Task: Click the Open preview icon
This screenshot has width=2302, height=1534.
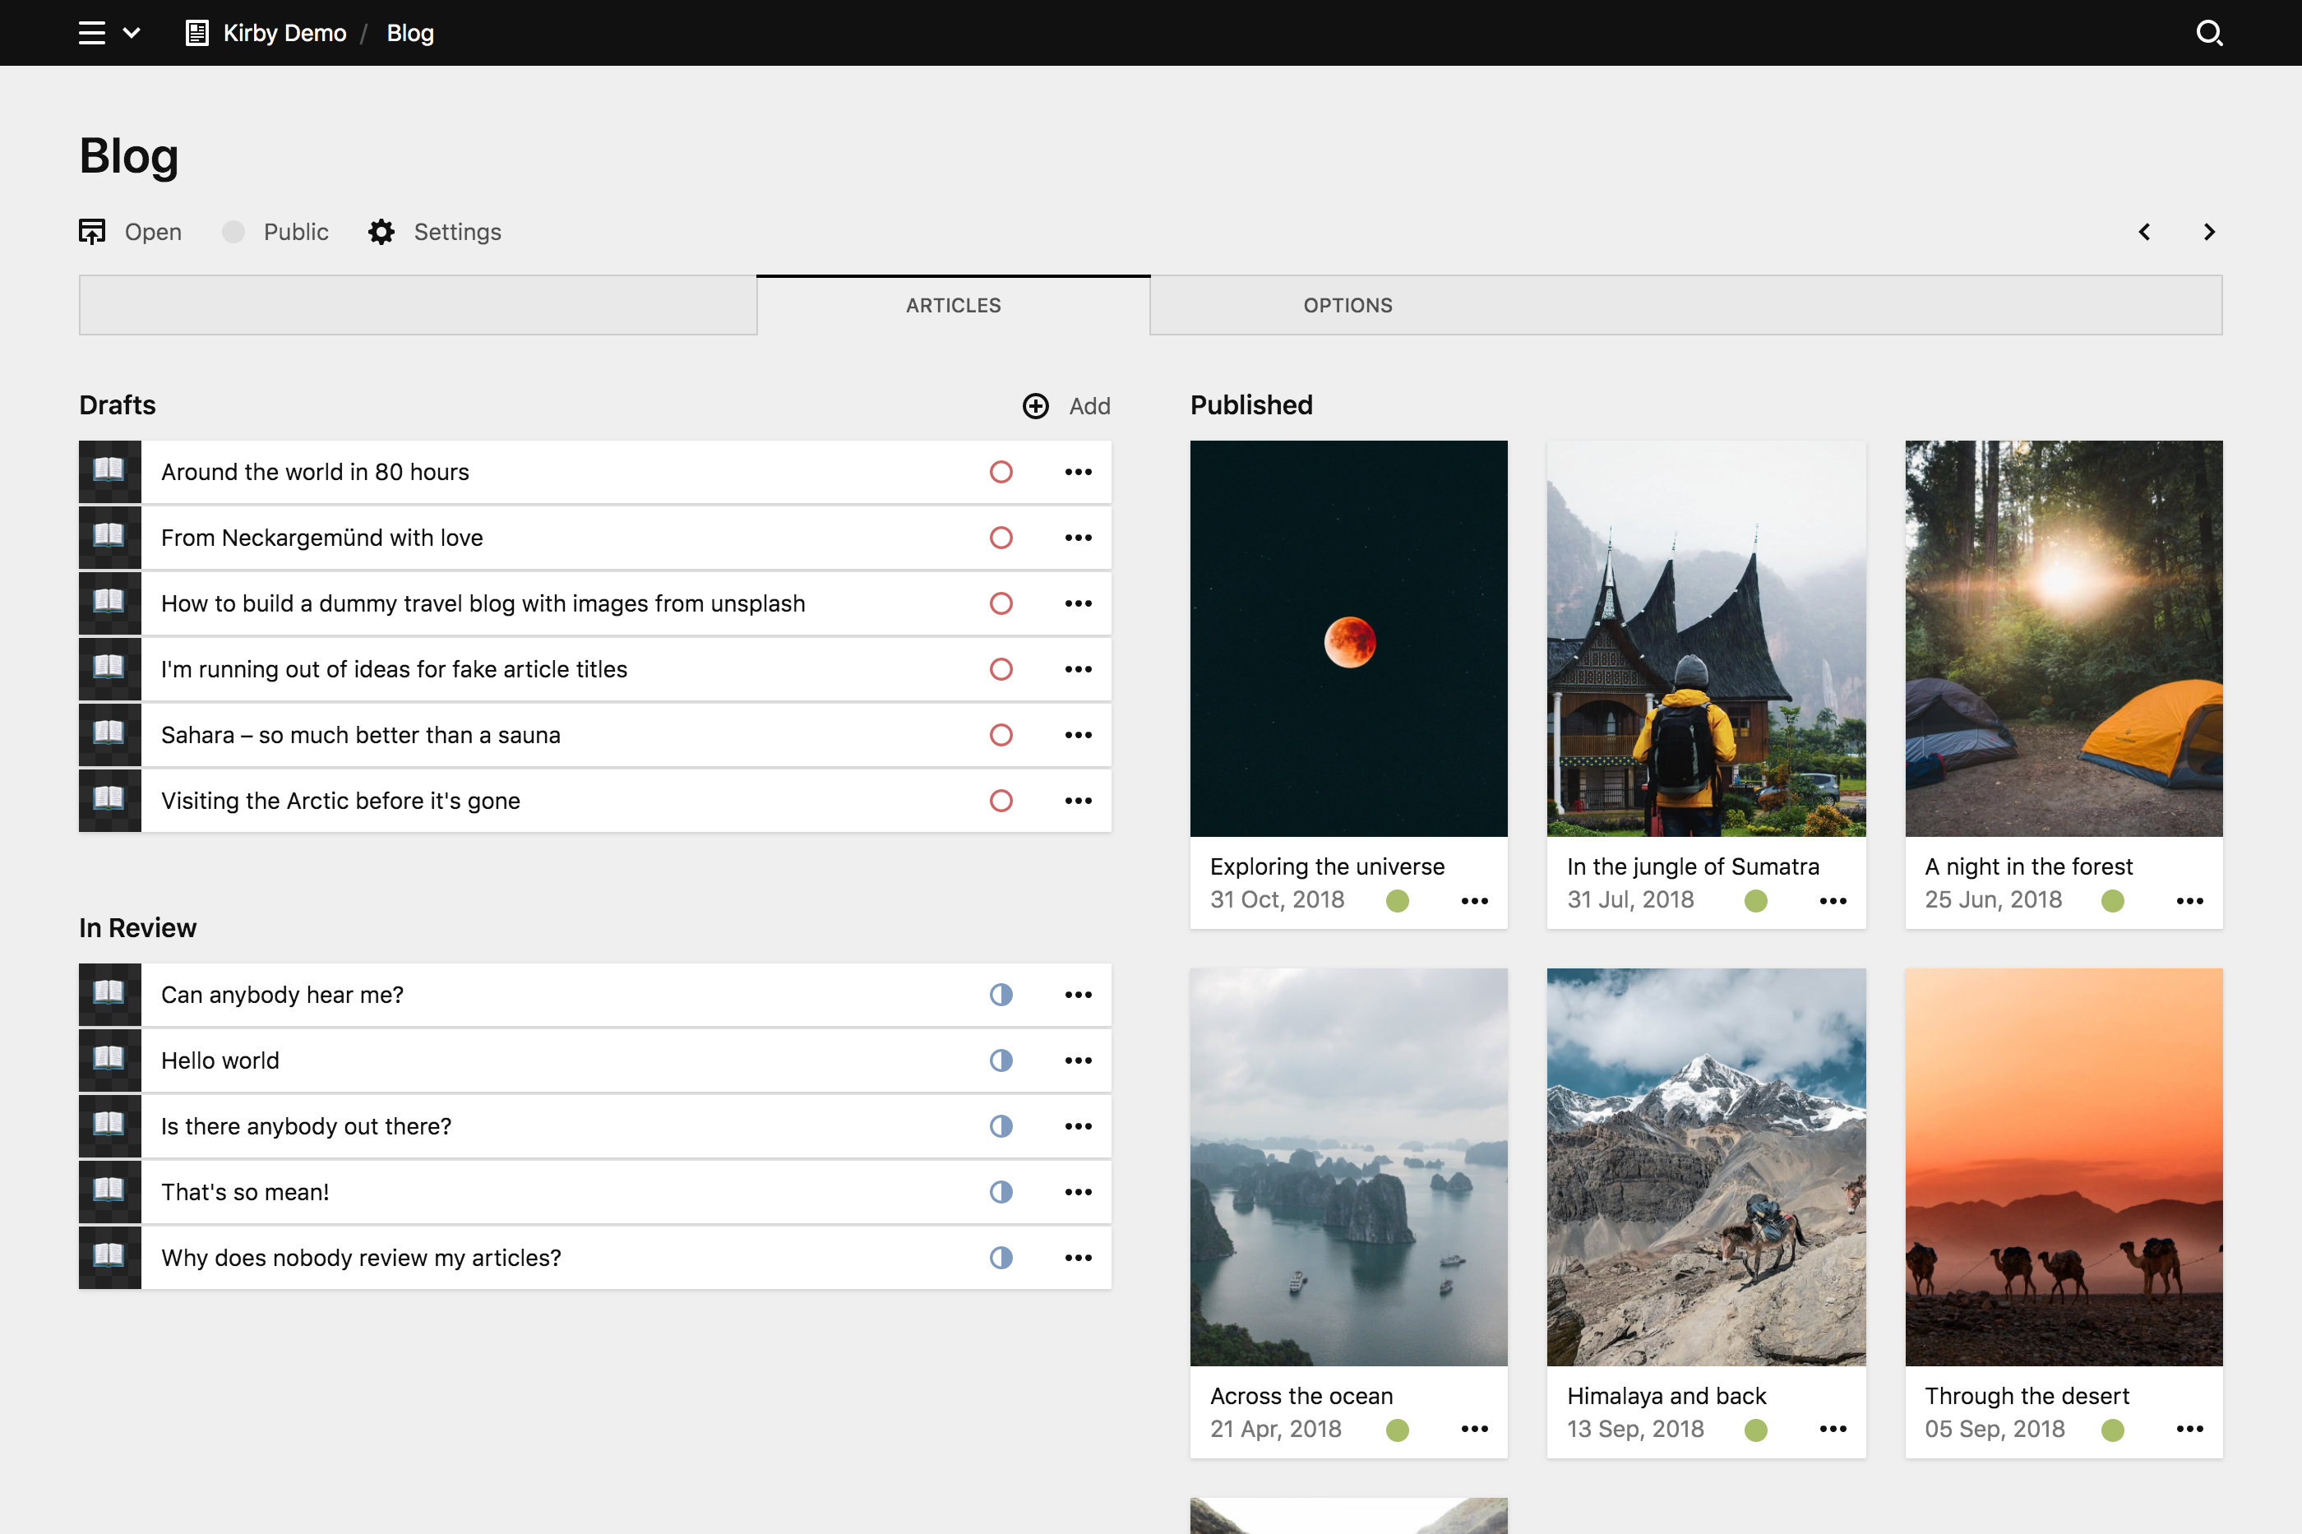Action: pos(92,232)
